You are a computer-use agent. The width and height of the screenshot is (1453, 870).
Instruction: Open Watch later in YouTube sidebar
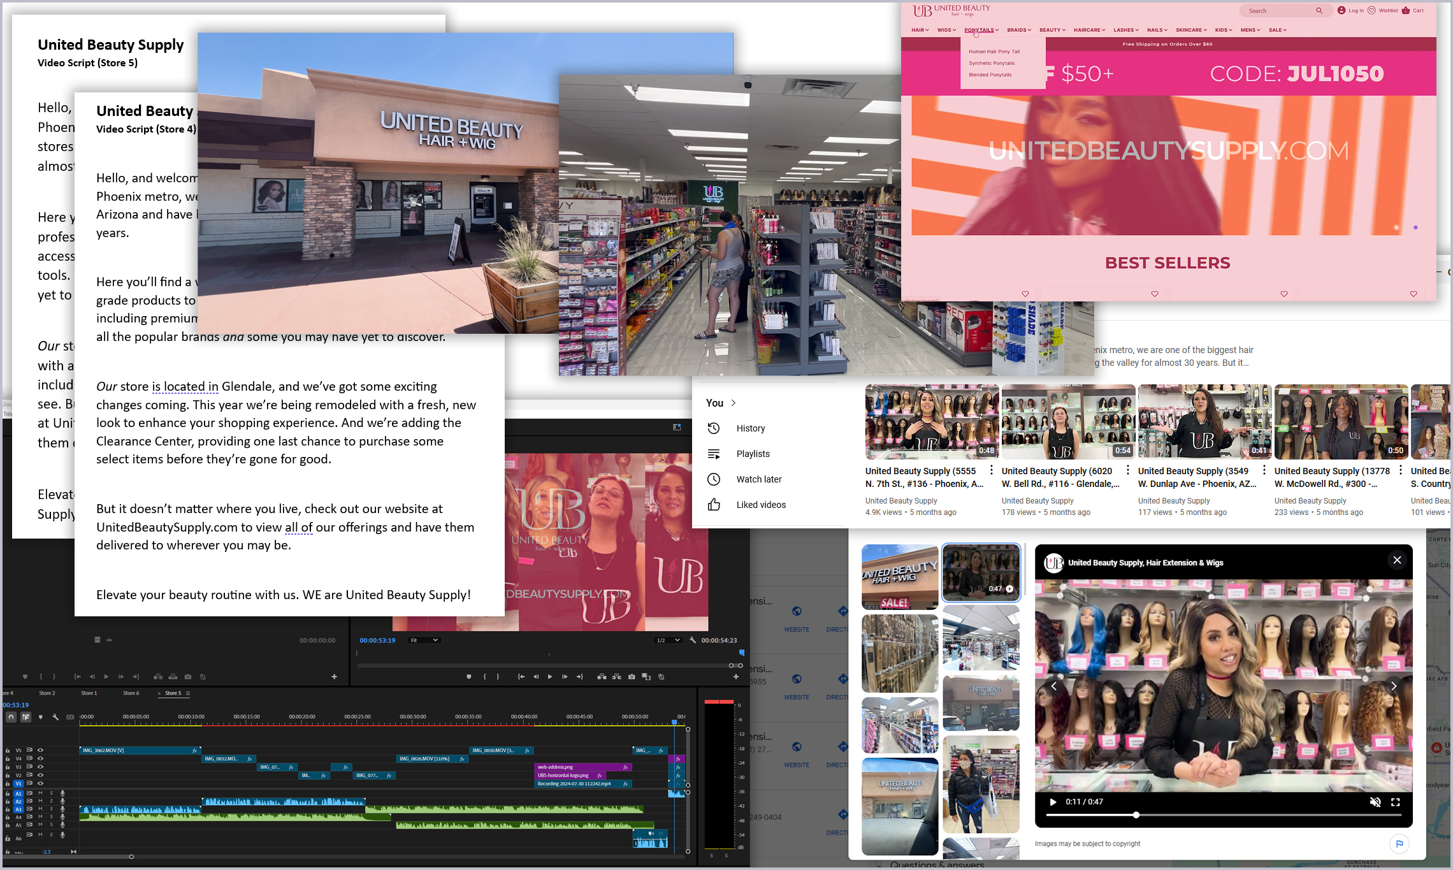pyautogui.click(x=758, y=479)
